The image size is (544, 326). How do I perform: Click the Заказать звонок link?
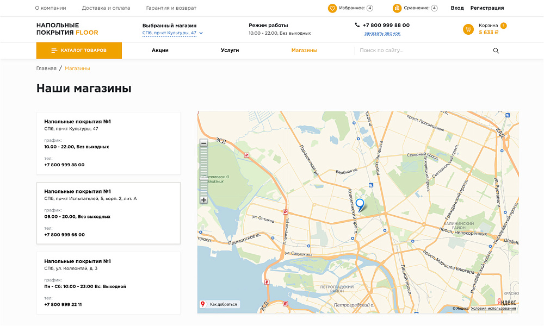coord(382,34)
